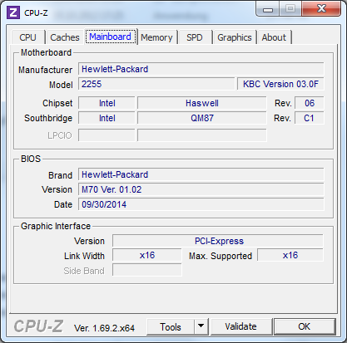The width and height of the screenshot is (347, 343).
Task: Open the About tab
Action: 274,37
